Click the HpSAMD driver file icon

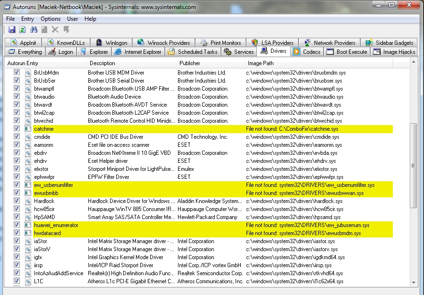[27, 217]
